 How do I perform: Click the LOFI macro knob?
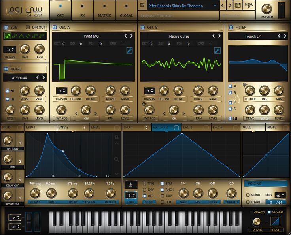click(x=8, y=159)
